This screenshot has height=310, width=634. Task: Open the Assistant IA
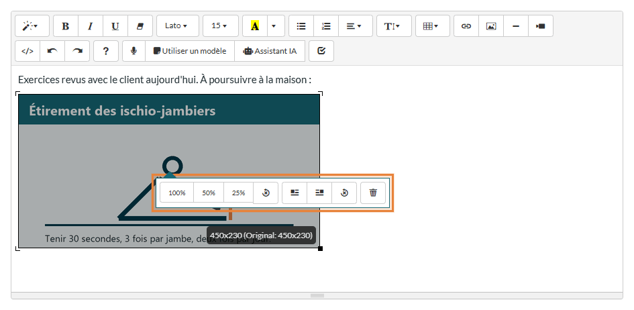270,51
